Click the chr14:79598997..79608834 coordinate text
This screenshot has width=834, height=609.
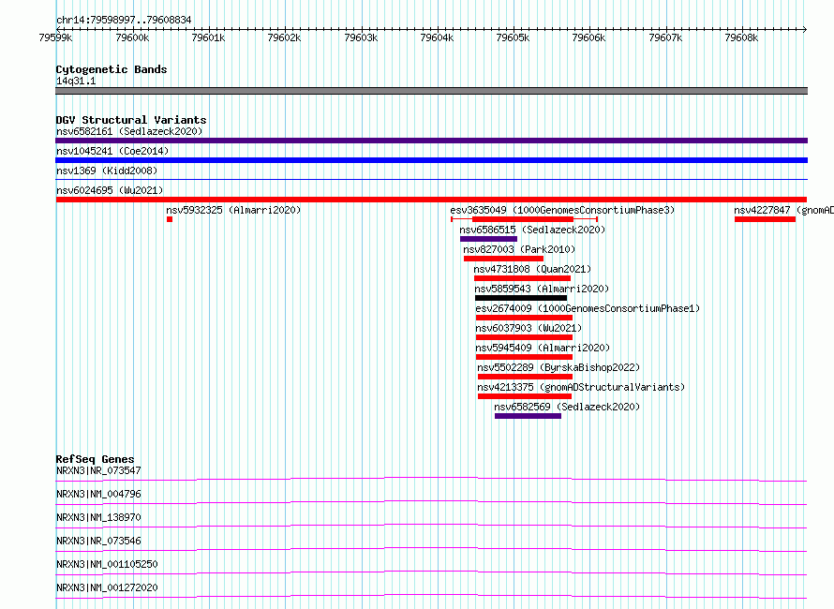(x=124, y=21)
